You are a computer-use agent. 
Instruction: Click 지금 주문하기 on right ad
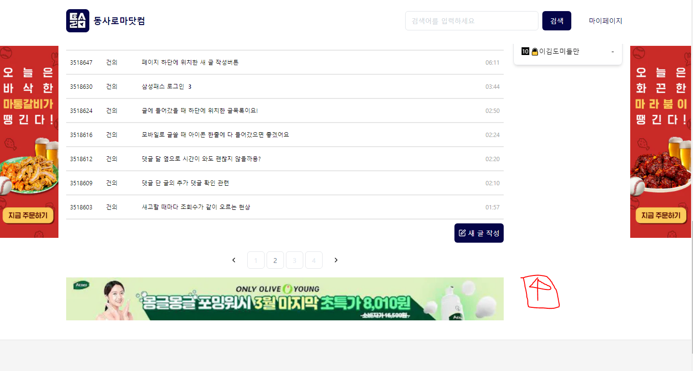click(661, 216)
